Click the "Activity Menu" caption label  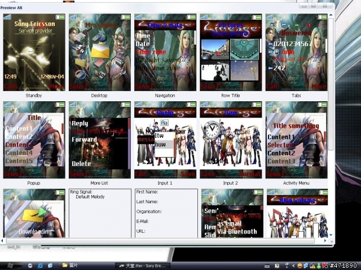point(296,183)
